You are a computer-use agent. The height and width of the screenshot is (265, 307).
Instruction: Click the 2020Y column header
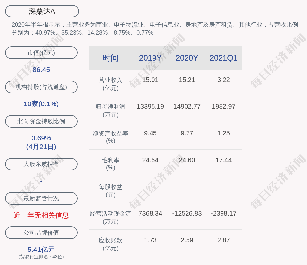[x=187, y=58]
